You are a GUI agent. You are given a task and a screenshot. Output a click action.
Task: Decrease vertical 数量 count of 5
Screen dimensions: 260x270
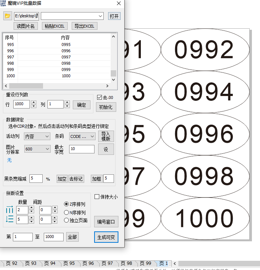click(31, 221)
